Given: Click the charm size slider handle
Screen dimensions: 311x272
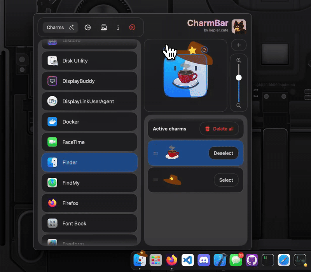Looking at the screenshot, I should [x=239, y=78].
